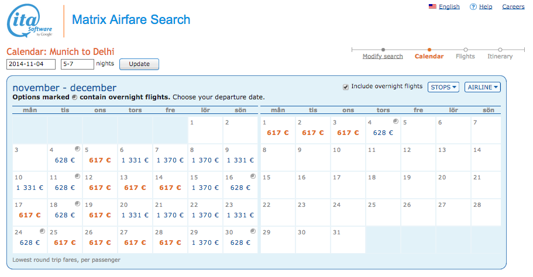The width and height of the screenshot is (533, 277).
Task: Open the Flights step
Action: pyautogui.click(x=465, y=57)
